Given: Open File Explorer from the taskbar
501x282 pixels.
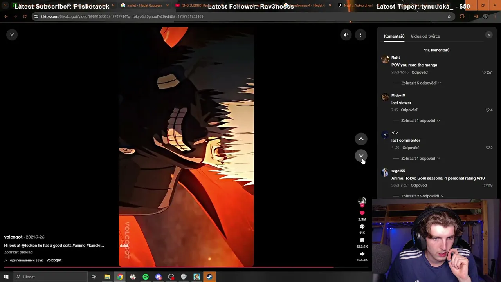Looking at the screenshot, I should (x=107, y=277).
